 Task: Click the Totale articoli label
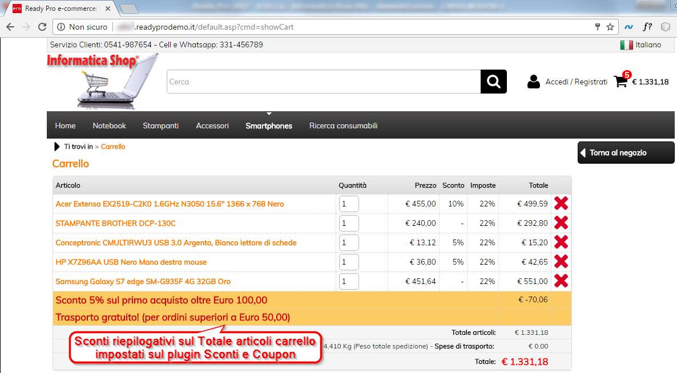pyautogui.click(x=474, y=333)
